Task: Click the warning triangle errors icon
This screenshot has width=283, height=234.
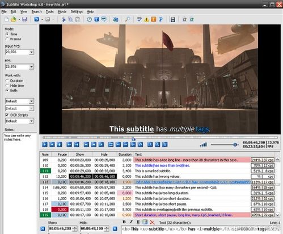Action: click(146, 19)
